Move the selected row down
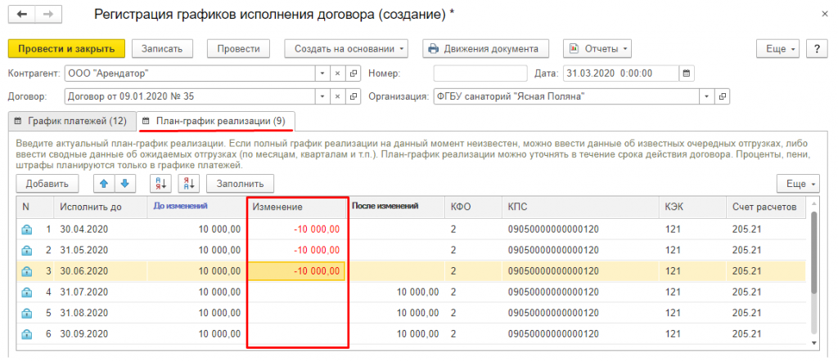This screenshot has width=838, height=361. click(x=125, y=183)
